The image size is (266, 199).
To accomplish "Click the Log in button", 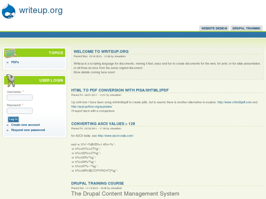I will [13, 119].
